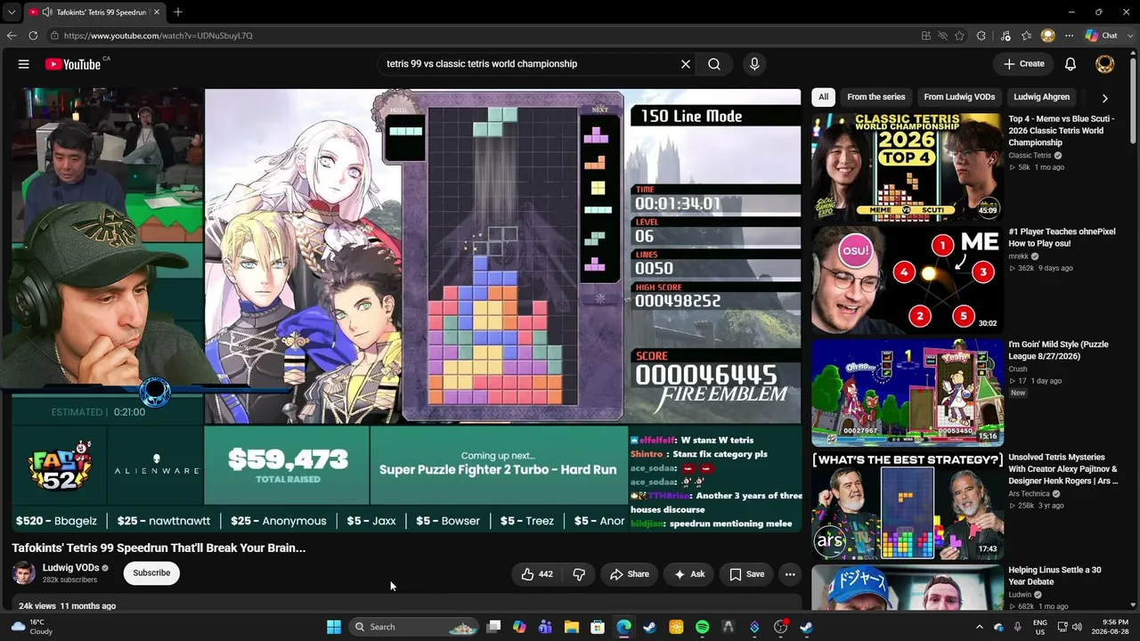
Task: Switch ENG US input language
Action: click(x=1040, y=627)
